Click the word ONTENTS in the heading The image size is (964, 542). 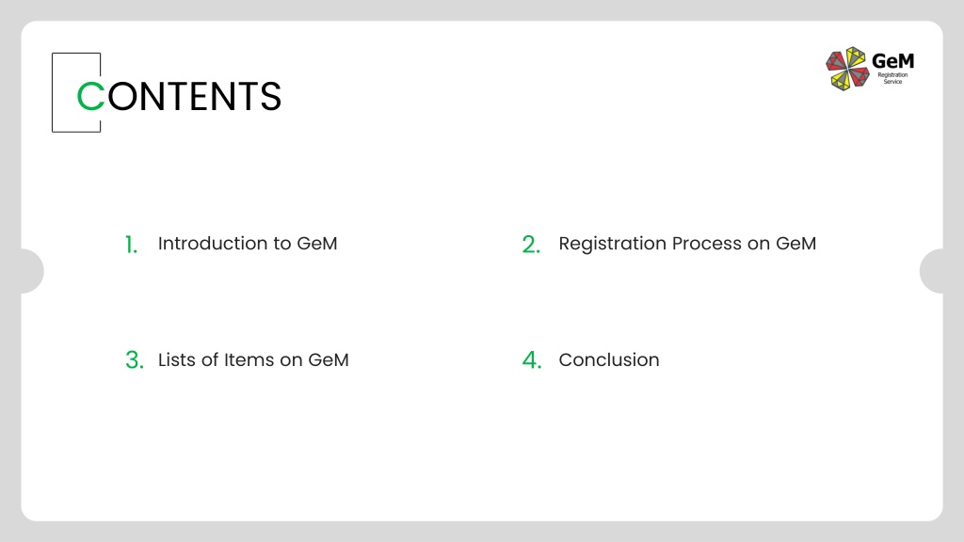(195, 97)
